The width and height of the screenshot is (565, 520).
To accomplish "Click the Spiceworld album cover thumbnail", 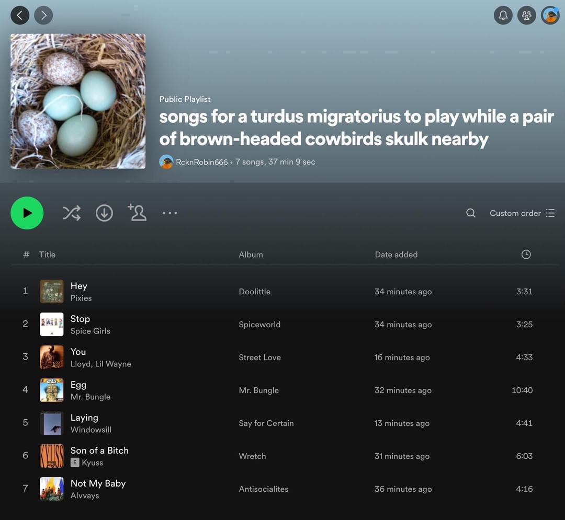I will (x=51, y=324).
